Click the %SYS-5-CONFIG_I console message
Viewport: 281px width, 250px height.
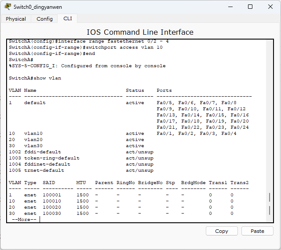[87, 66]
